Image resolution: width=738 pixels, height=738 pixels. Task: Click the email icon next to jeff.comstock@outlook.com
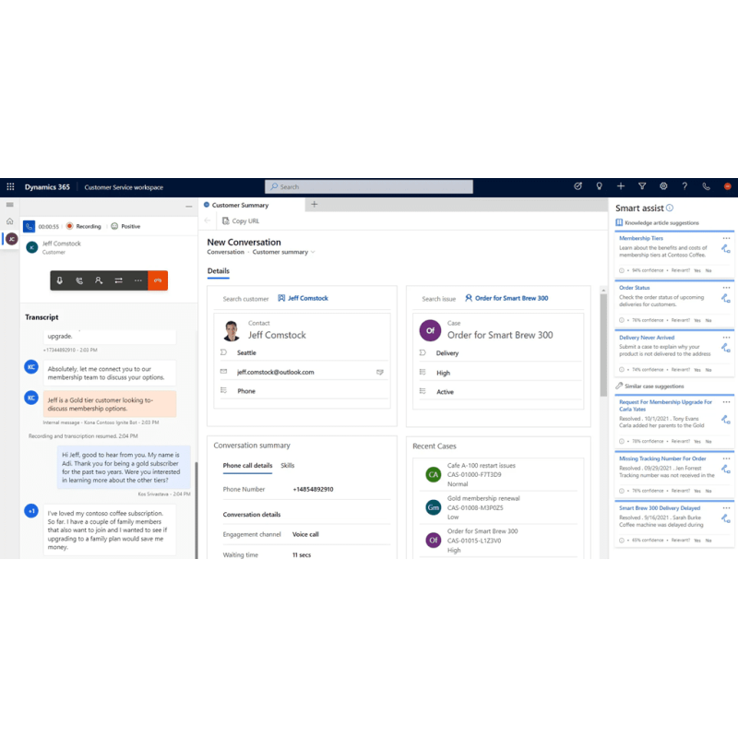coord(380,373)
